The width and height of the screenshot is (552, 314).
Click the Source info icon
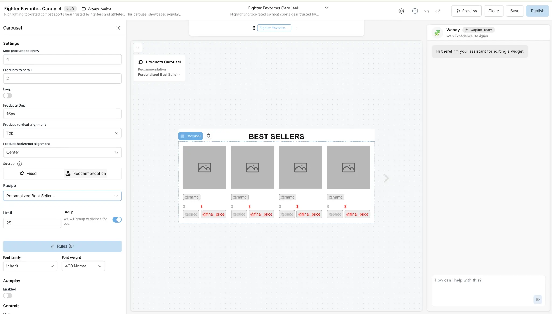pos(19,164)
